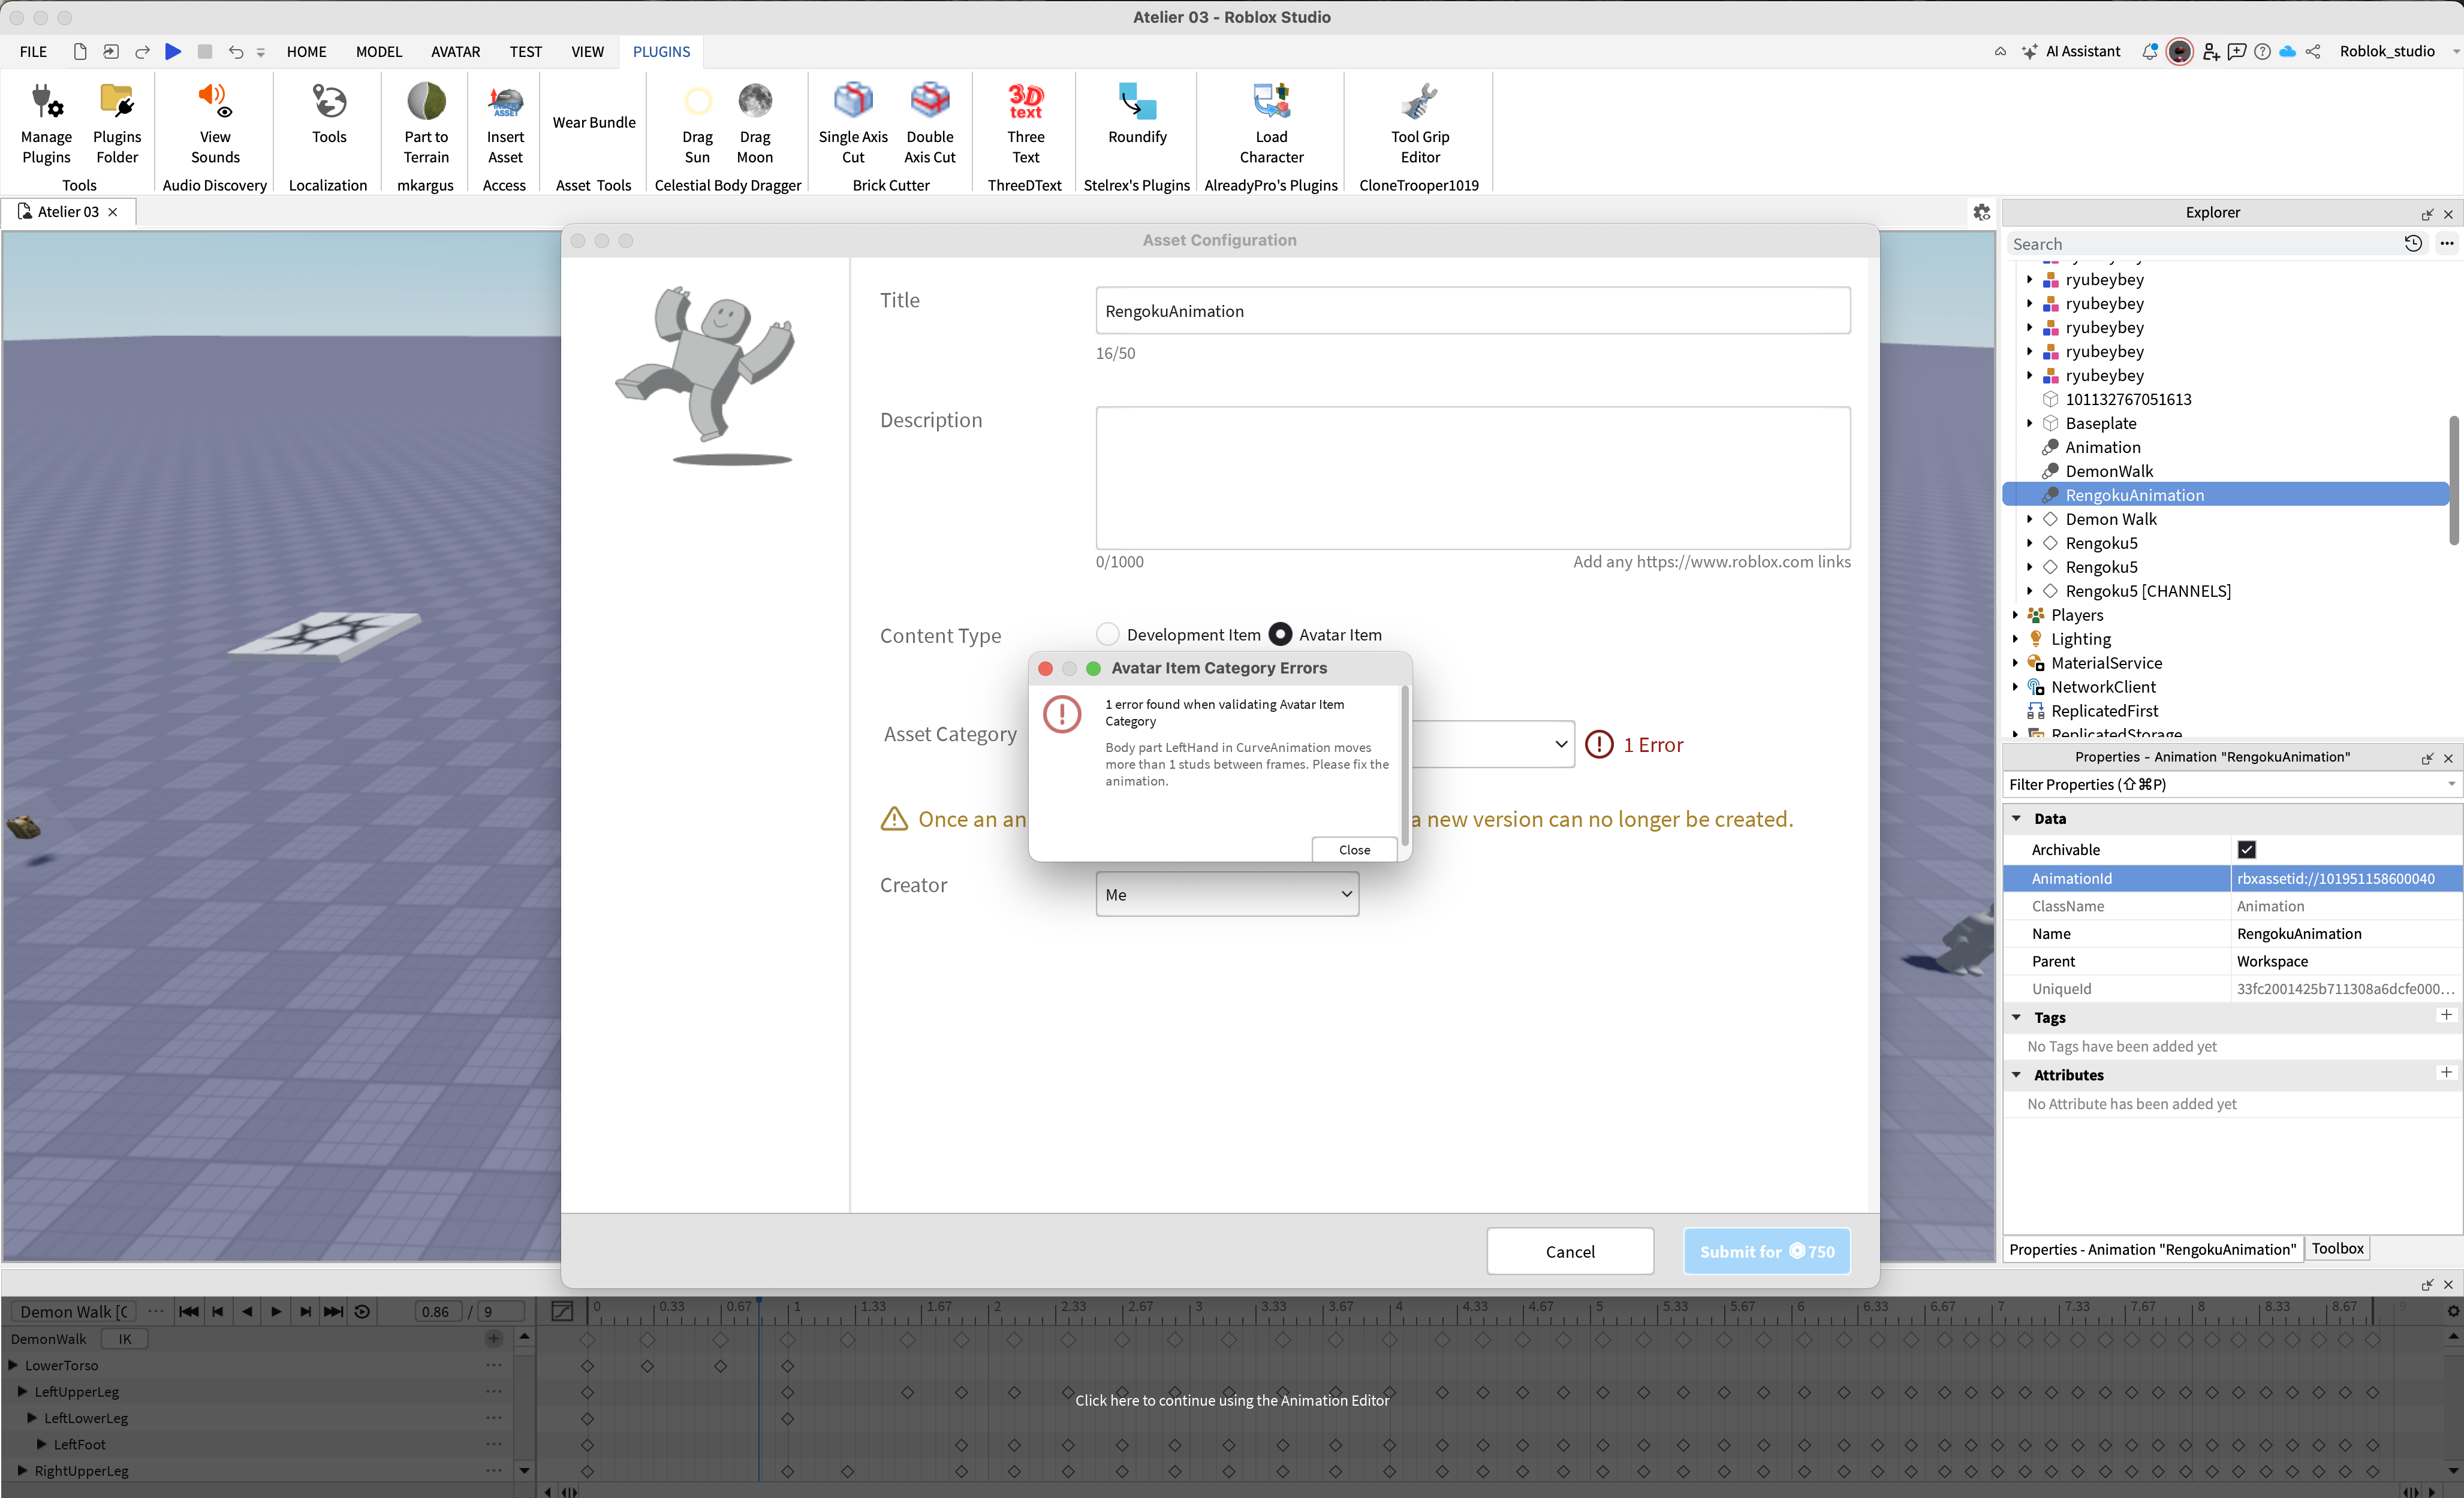Open the Creator dropdown
This screenshot has height=1498, width=2464.
pyautogui.click(x=1227, y=895)
